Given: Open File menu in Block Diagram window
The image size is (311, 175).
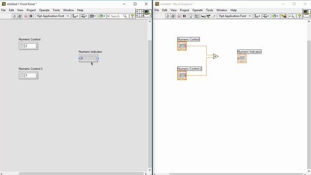Looking at the screenshot, I should (x=156, y=10).
